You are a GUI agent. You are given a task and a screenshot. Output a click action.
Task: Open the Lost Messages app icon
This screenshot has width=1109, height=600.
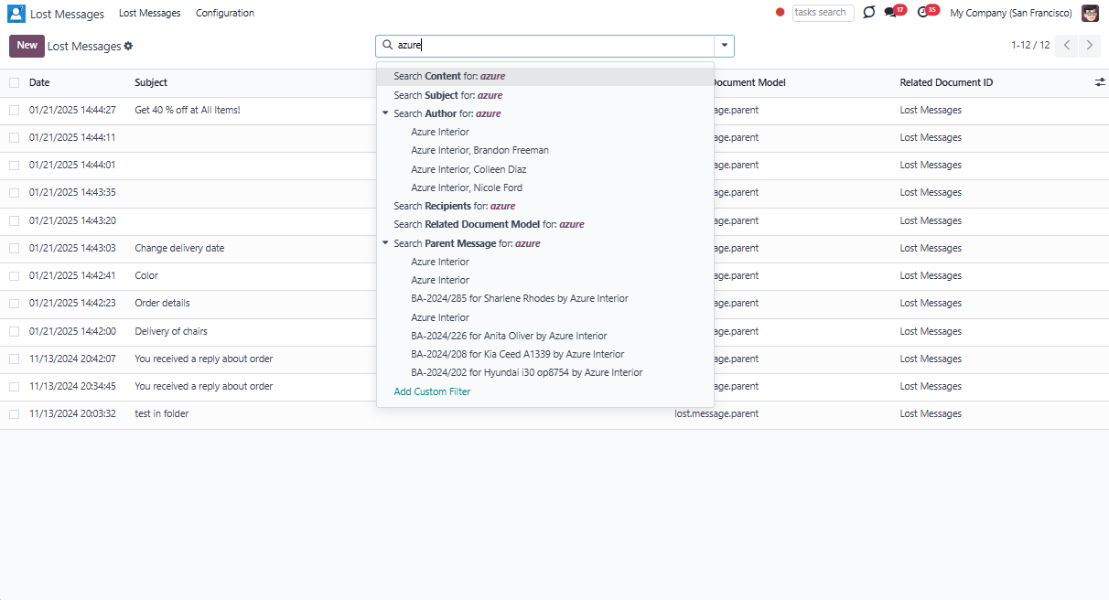[x=16, y=14]
